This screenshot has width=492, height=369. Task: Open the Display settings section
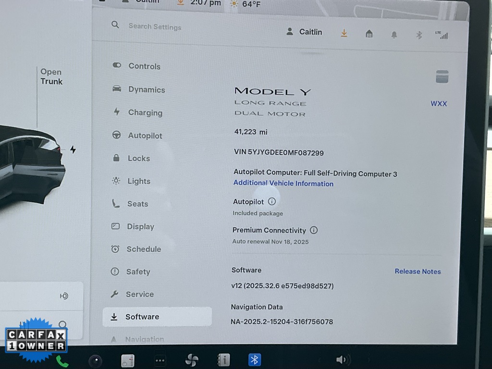point(140,226)
